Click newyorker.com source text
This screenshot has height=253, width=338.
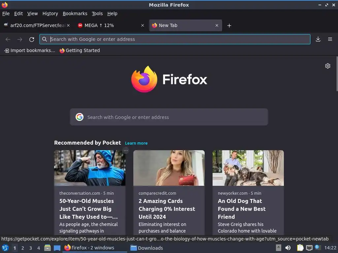(233, 193)
